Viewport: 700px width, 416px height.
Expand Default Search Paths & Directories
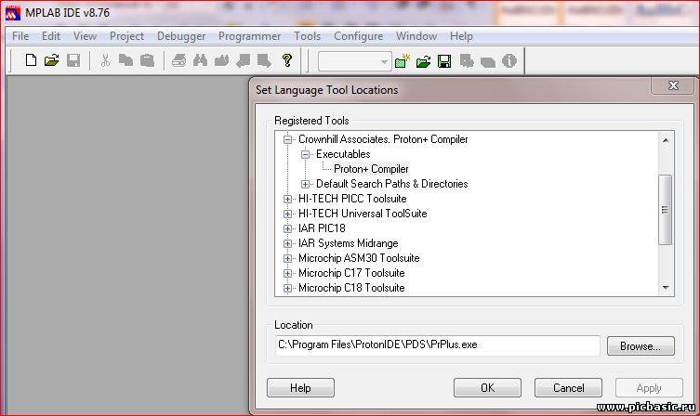[305, 184]
